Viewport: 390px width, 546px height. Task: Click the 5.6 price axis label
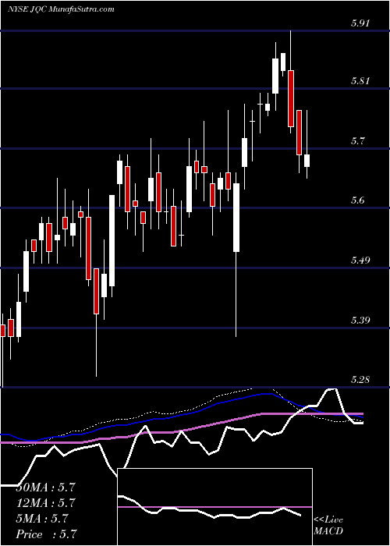click(x=357, y=200)
